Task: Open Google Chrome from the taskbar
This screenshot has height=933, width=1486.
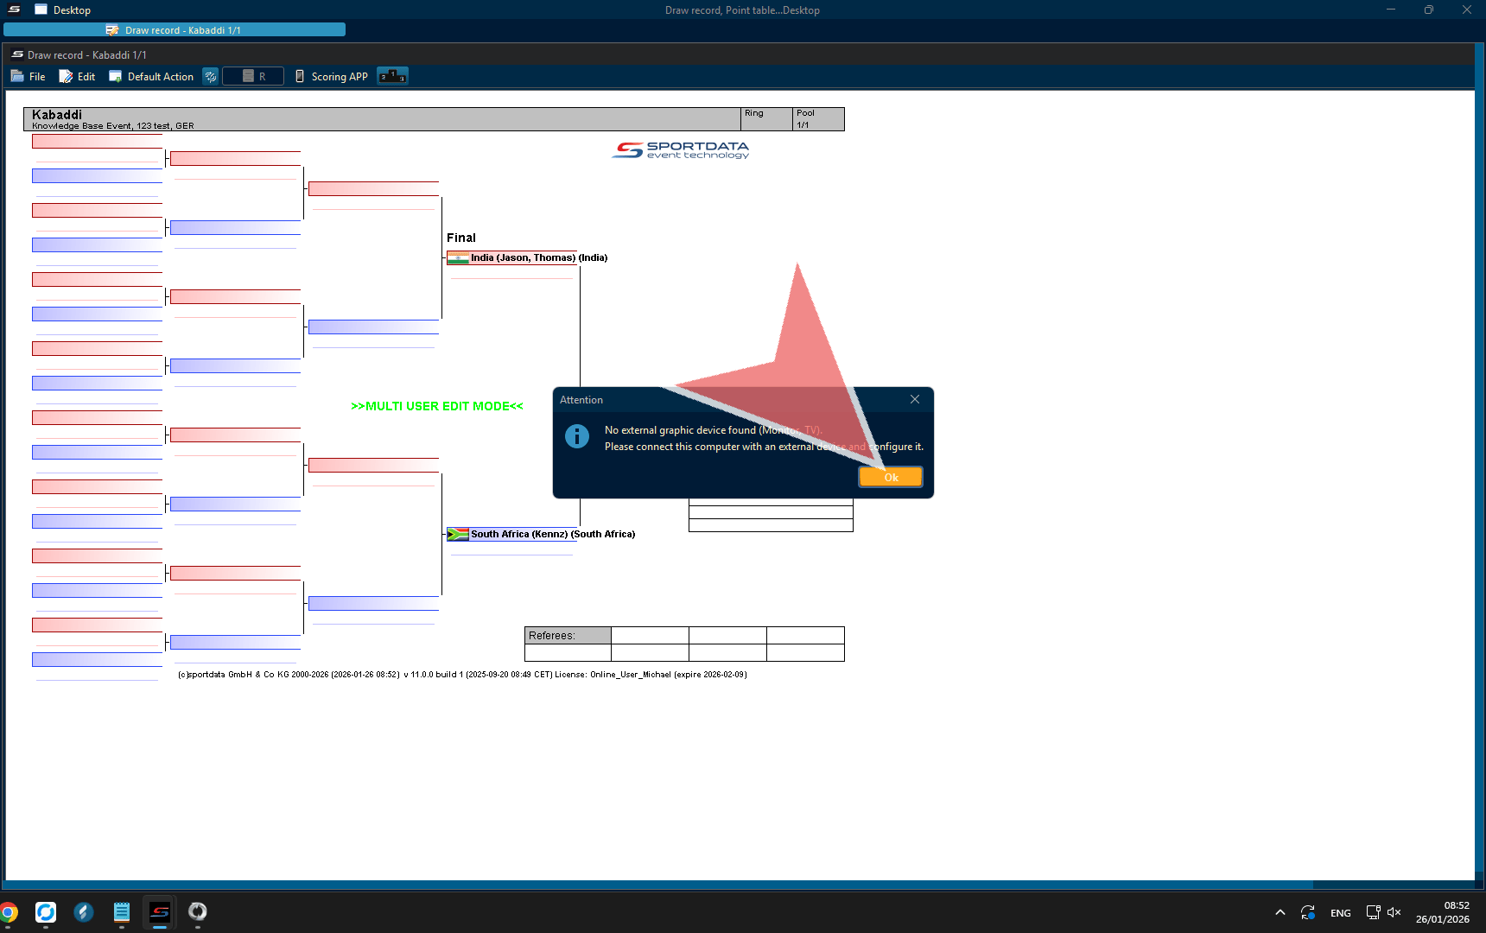Action: pos(9,912)
